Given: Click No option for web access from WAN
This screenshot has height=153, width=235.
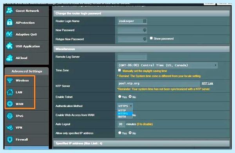Looking at the screenshot, I should (134, 115).
